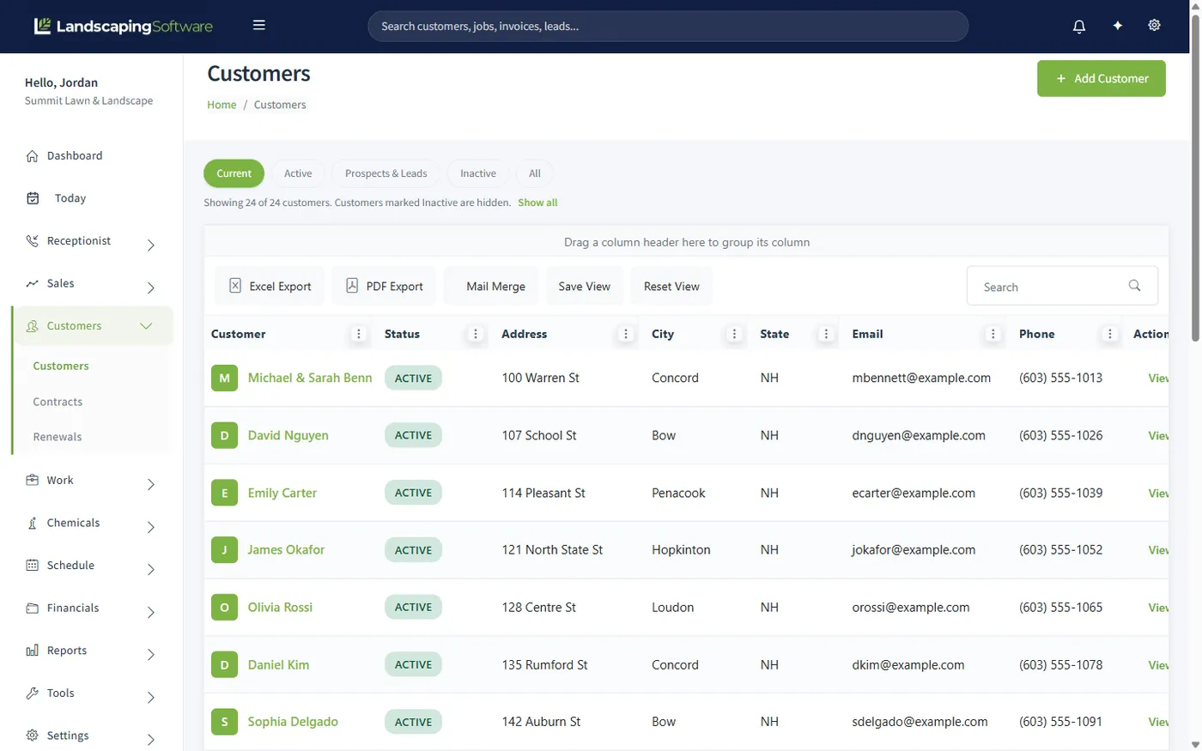Click the Tools wrench icon

(33, 693)
